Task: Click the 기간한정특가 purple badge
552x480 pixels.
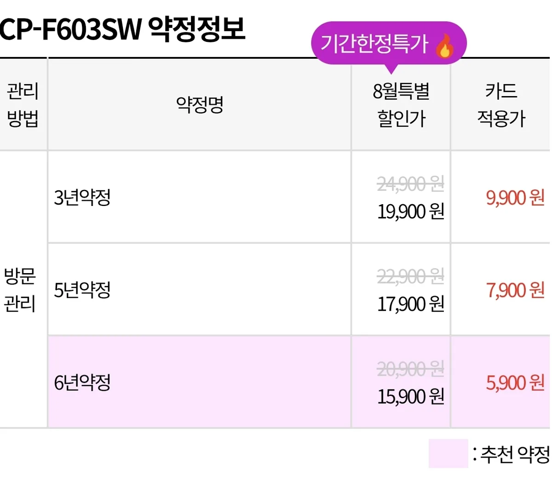Action: pyautogui.click(x=389, y=44)
